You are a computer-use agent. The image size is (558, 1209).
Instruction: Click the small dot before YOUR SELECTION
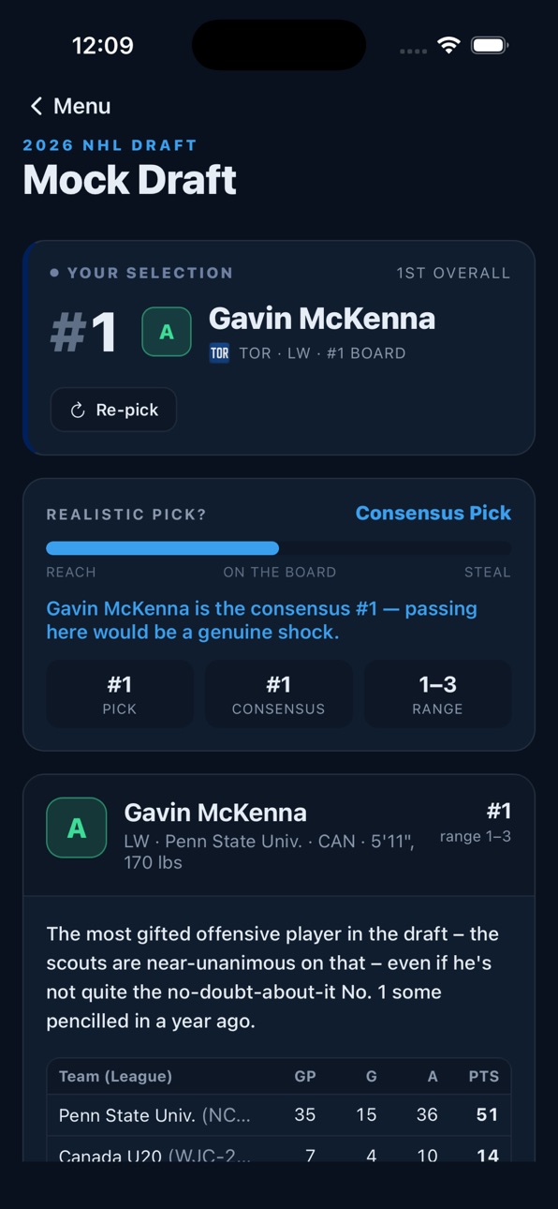coord(54,273)
